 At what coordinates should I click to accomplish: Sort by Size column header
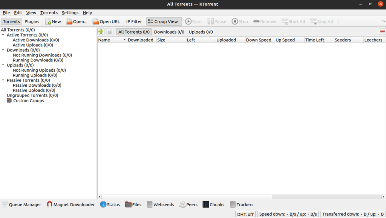171,40
